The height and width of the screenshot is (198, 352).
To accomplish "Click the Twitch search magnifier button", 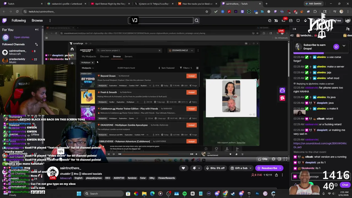I will tap(197, 20).
